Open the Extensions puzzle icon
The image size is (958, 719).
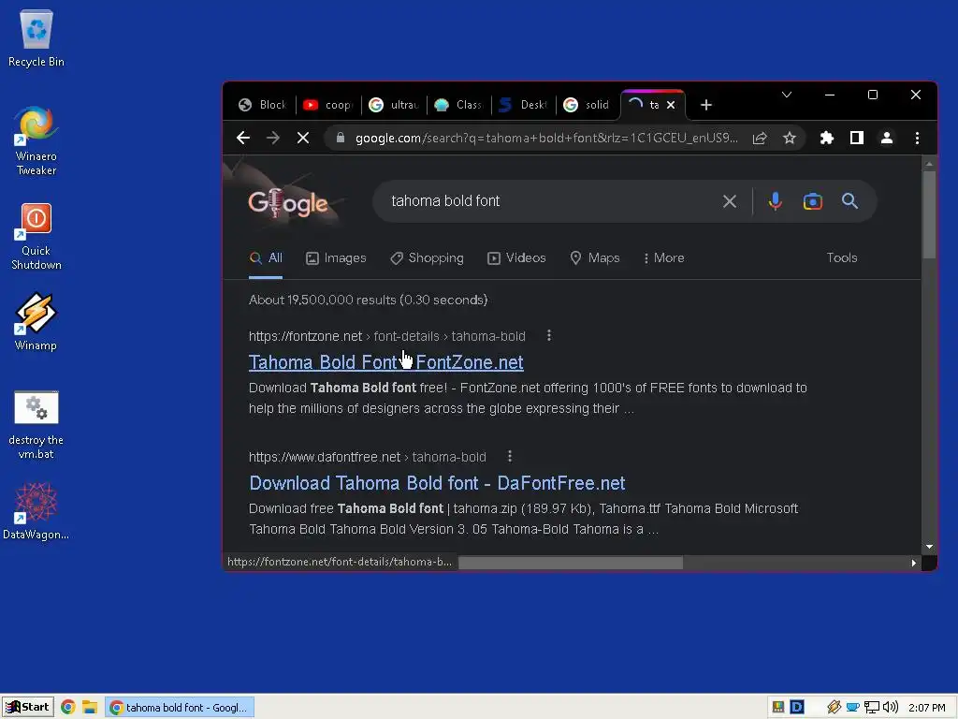pyautogui.click(x=827, y=139)
